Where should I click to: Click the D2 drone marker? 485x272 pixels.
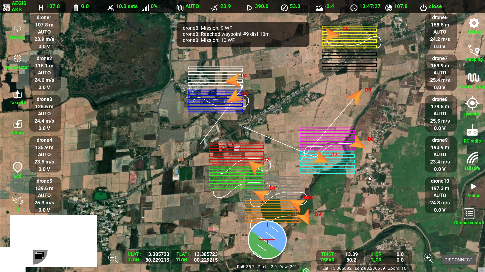coord(256,167)
